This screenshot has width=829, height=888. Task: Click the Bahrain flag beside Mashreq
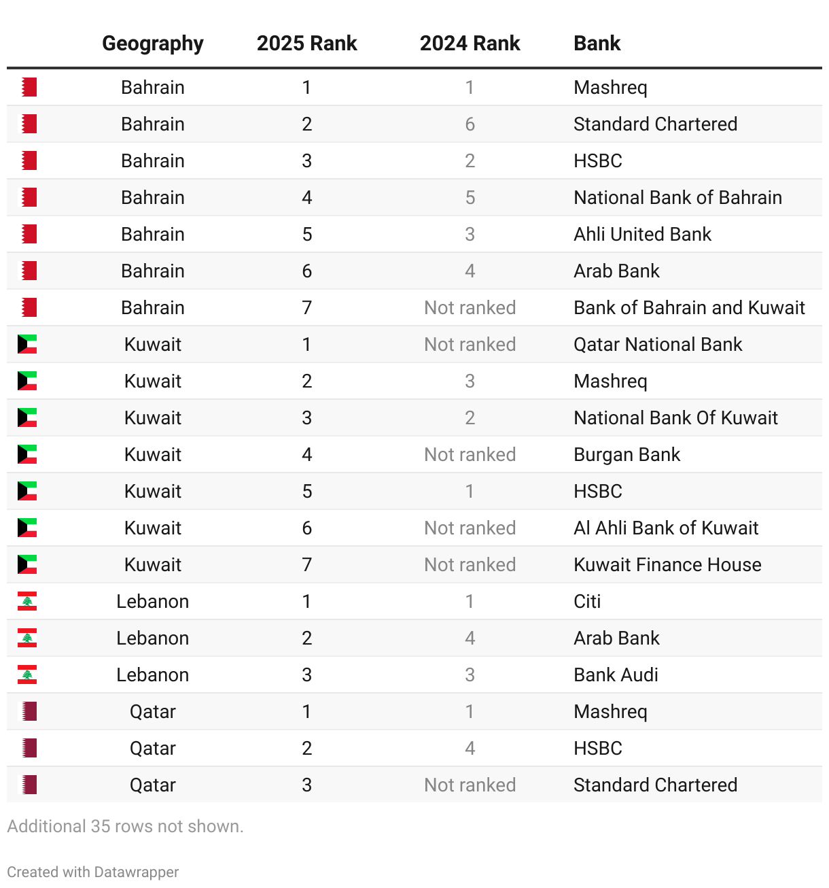point(27,87)
